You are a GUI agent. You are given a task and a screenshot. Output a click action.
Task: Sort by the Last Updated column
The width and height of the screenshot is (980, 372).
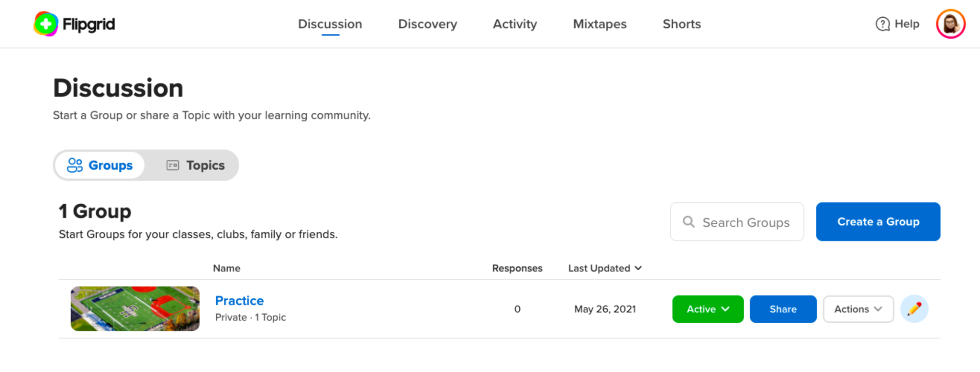click(604, 268)
